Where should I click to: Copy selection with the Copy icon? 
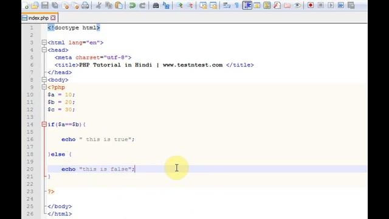coord(109,5)
